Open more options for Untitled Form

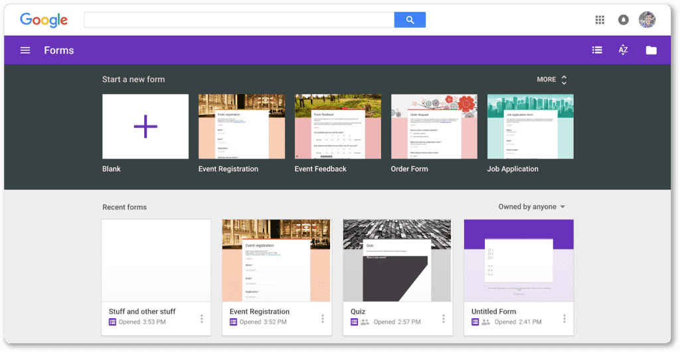click(564, 319)
